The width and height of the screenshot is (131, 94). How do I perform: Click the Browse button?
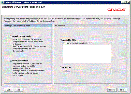coord(116,71)
